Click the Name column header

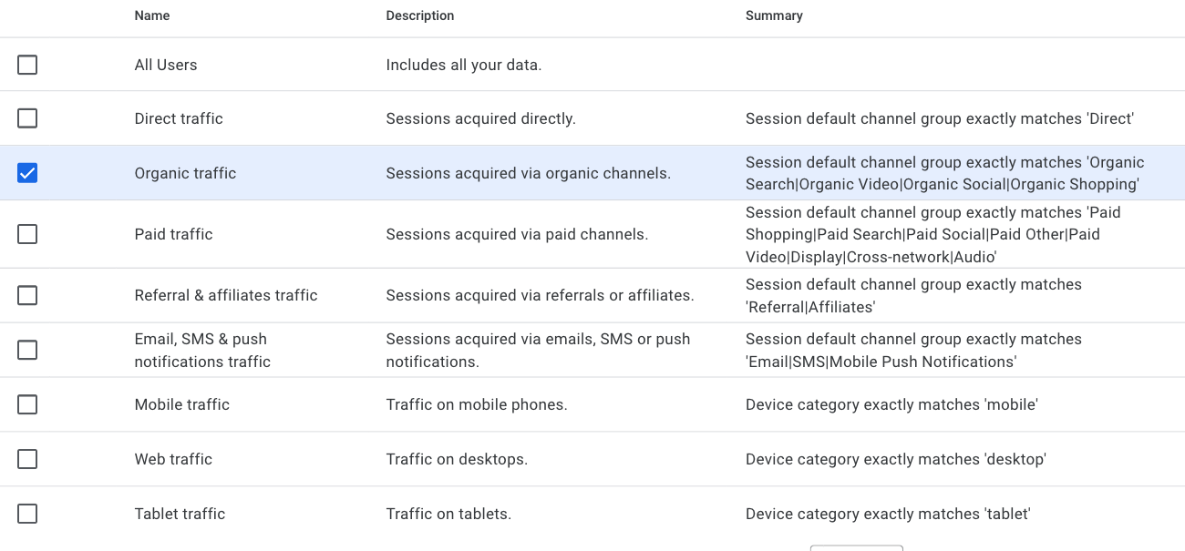(x=151, y=15)
